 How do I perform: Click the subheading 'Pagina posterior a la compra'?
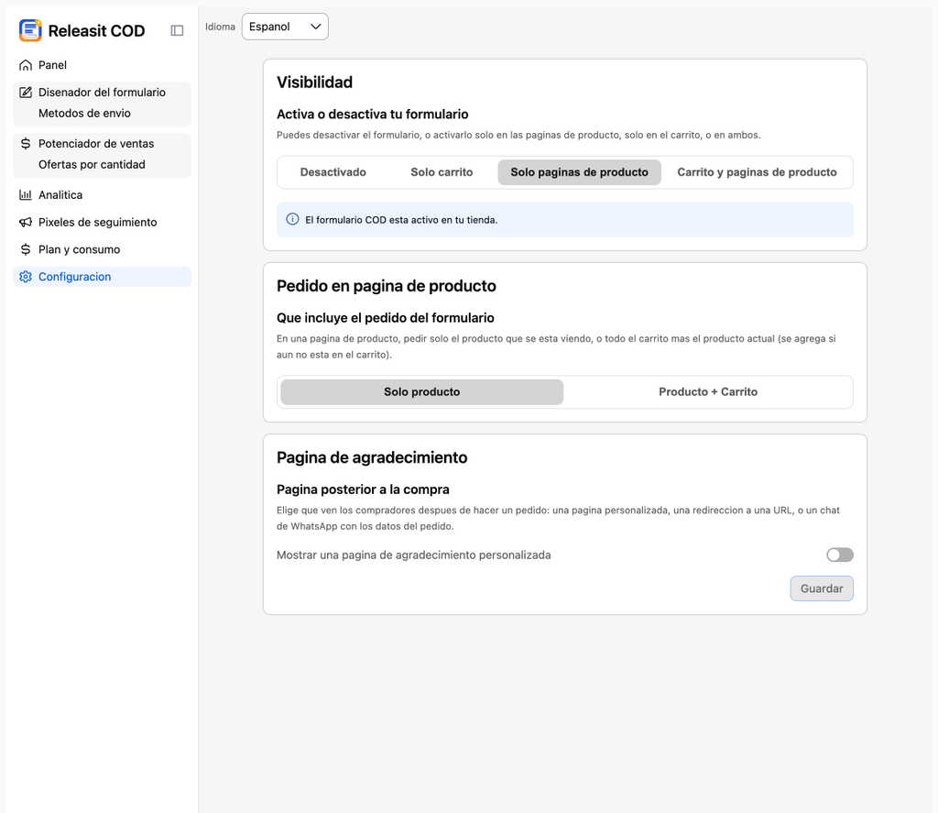pos(363,489)
